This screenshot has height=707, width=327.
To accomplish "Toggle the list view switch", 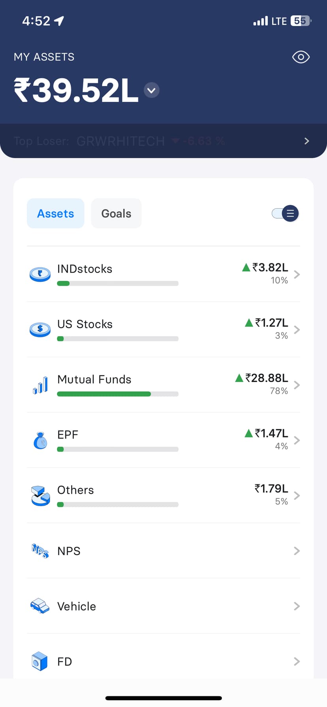I will [286, 213].
